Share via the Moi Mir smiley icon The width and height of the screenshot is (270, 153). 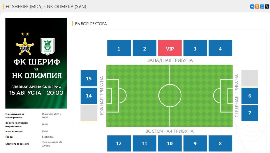262,6
